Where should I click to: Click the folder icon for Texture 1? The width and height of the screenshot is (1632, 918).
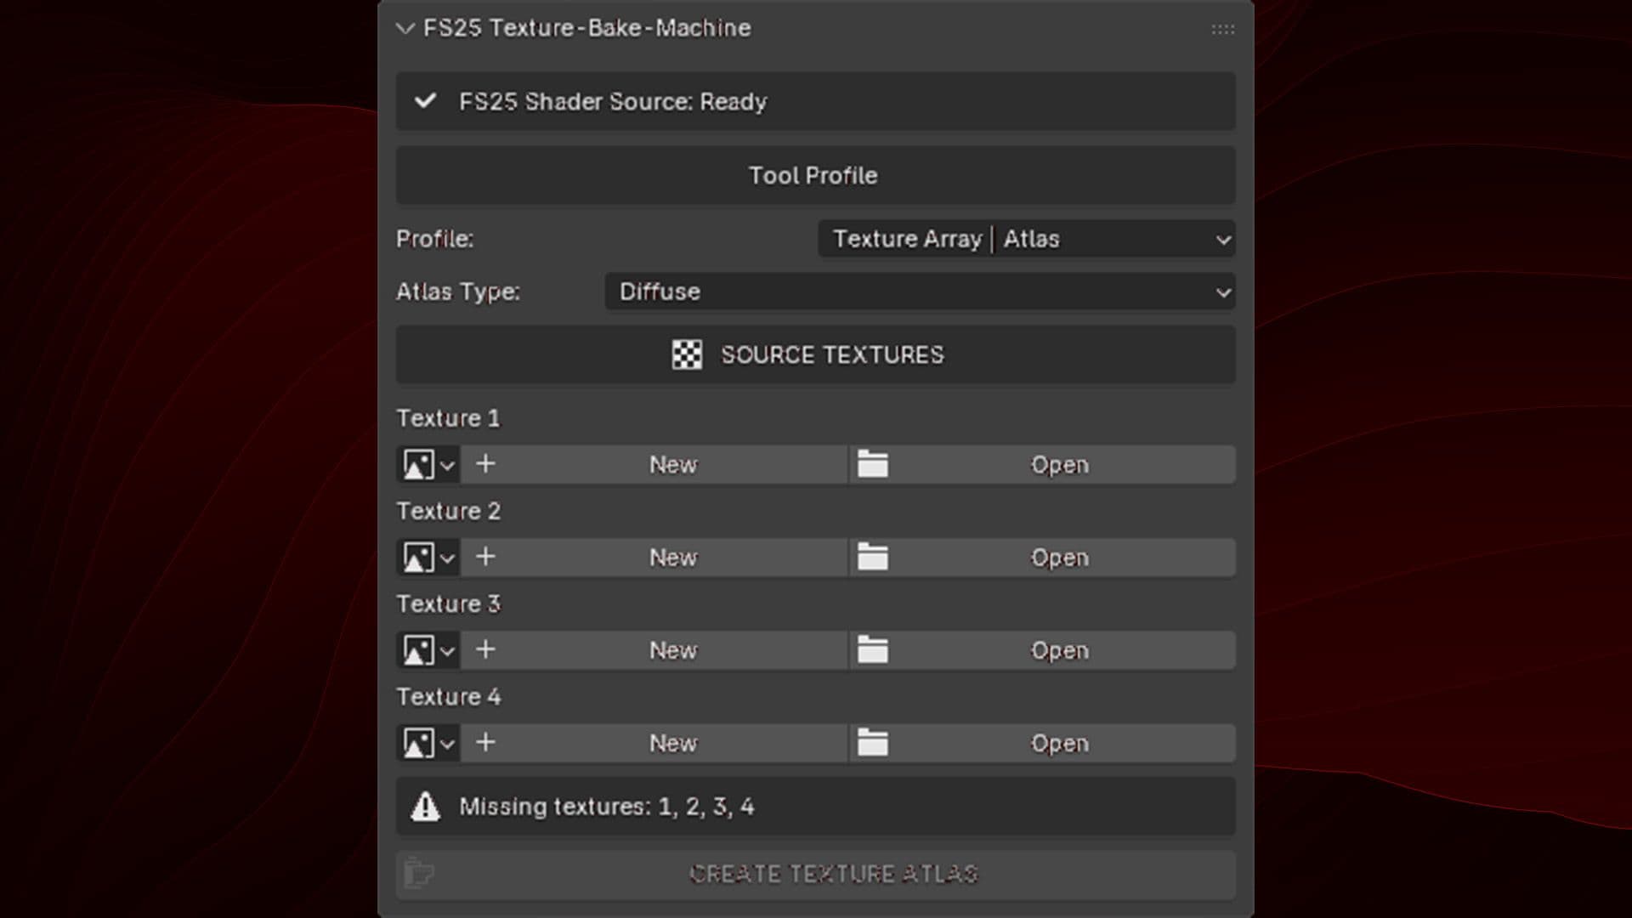pyautogui.click(x=873, y=465)
